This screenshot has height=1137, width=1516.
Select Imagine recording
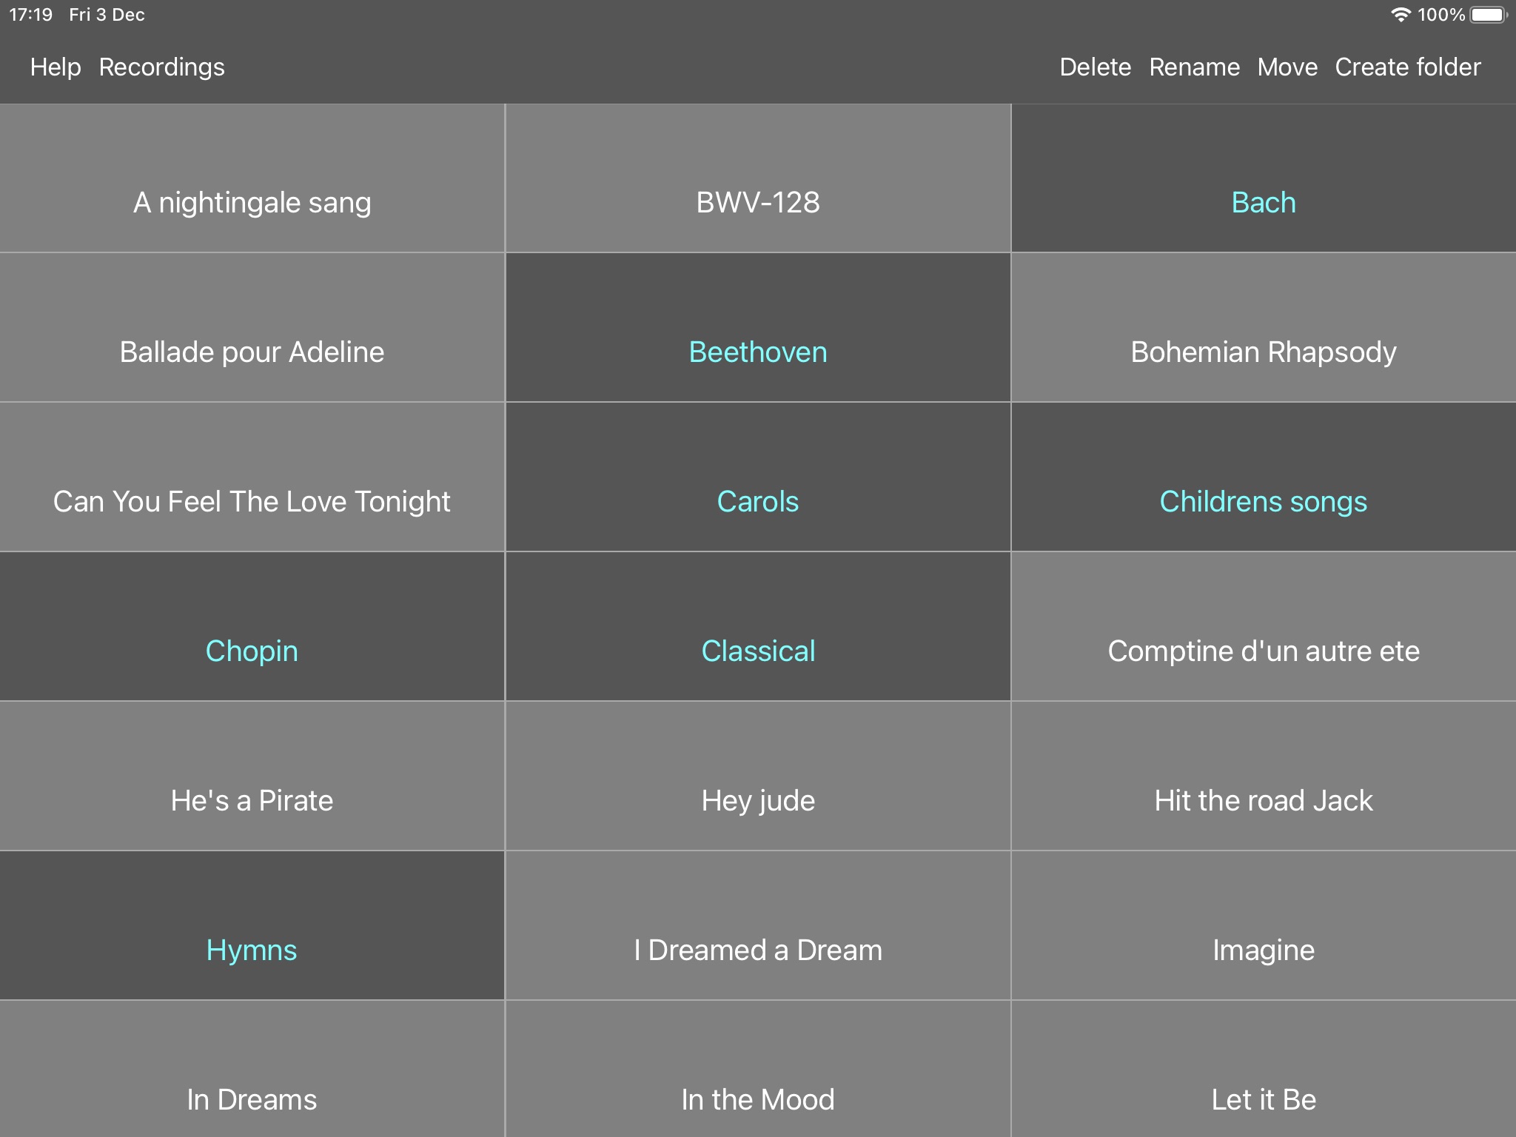pos(1263,950)
